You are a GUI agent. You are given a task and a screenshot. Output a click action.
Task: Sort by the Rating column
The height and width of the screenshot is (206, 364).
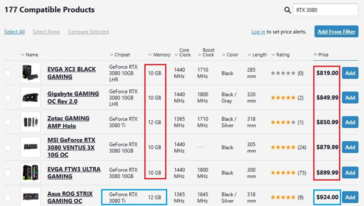[280, 55]
